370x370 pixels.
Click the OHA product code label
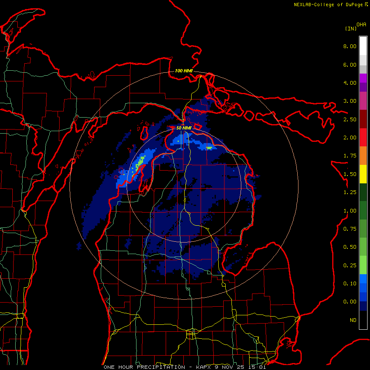pyautogui.click(x=361, y=25)
